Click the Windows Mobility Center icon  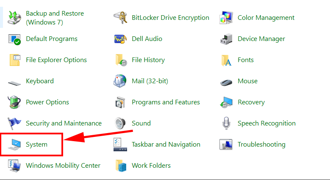(14, 166)
